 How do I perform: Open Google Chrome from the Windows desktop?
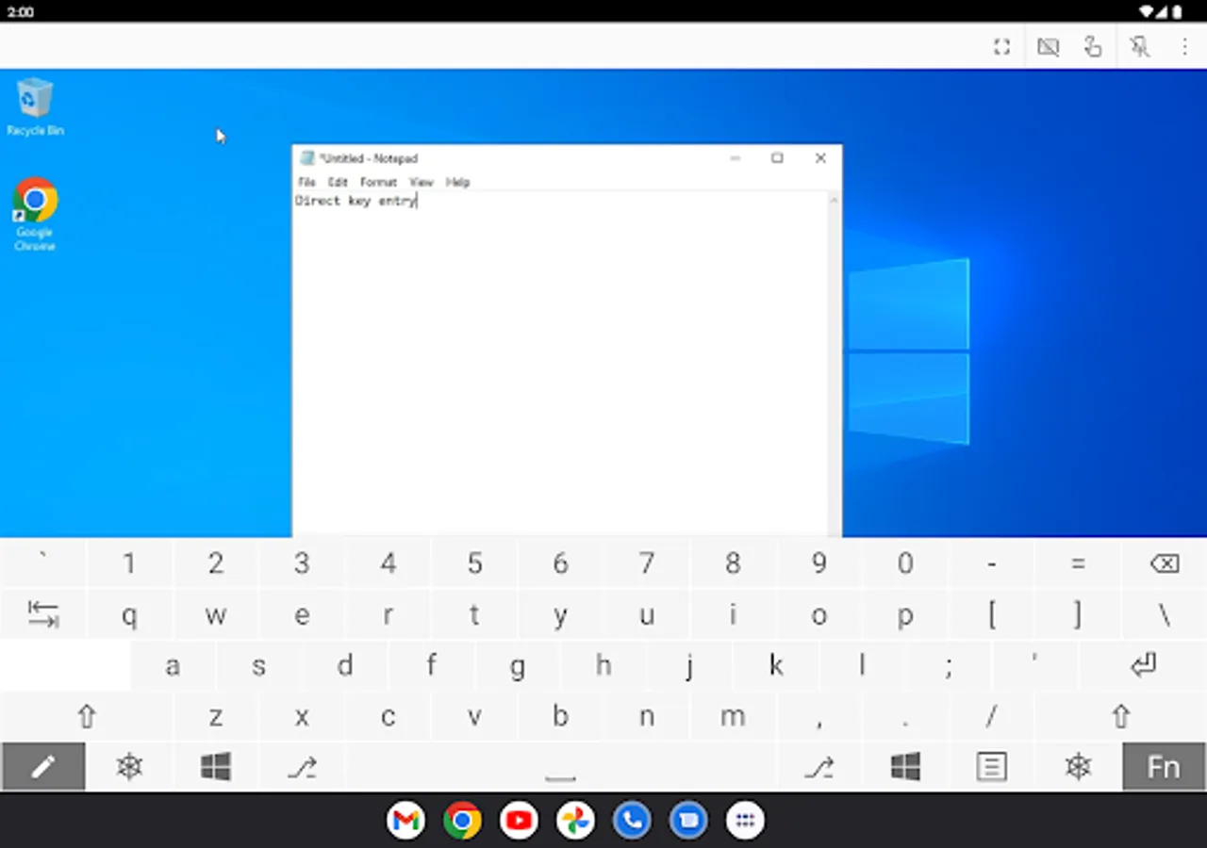(35, 201)
